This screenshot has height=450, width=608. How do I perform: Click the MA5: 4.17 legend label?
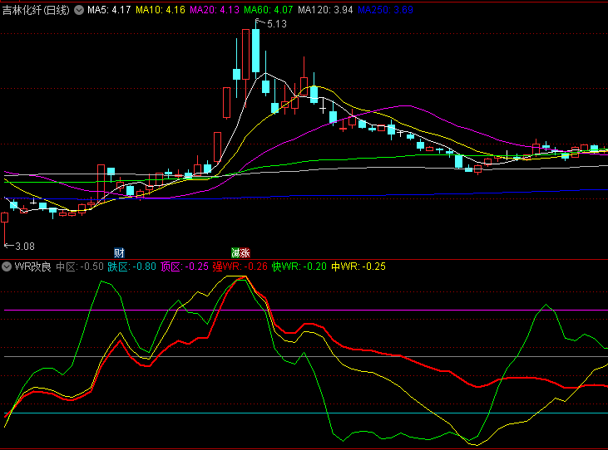109,10
